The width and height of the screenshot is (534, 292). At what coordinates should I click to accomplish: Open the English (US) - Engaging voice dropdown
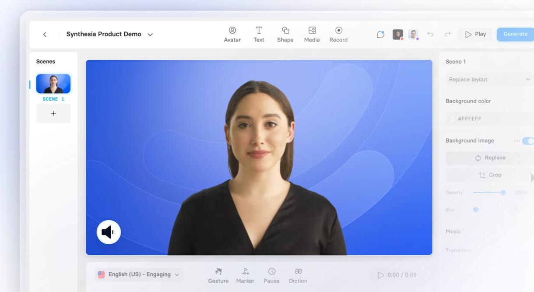139,274
